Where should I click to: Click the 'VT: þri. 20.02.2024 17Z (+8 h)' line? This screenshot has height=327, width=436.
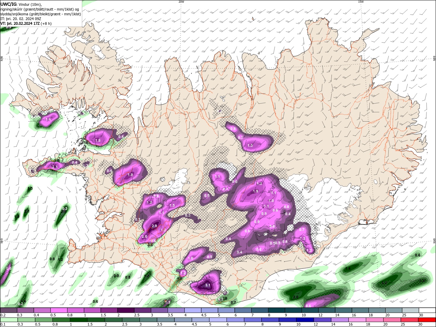26,24
